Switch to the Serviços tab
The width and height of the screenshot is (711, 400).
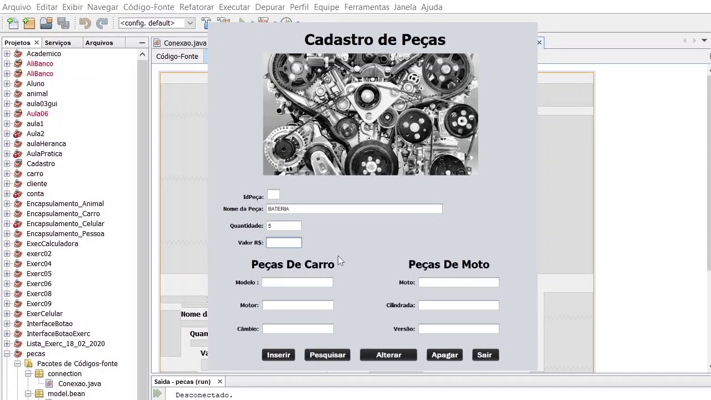(58, 43)
